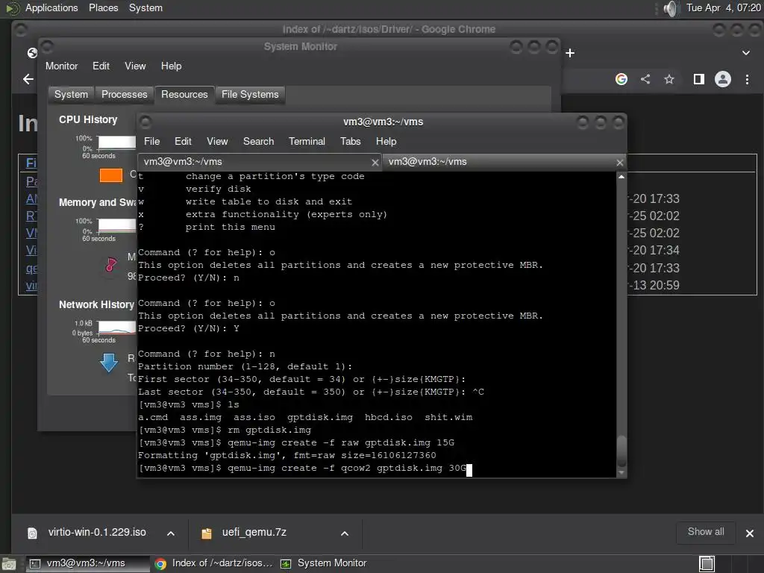
Task: Click timestamp '-20 17:34' in Chrome listing
Action: pyautogui.click(x=654, y=250)
